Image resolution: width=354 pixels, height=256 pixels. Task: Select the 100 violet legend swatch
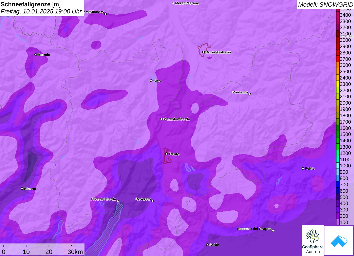[338, 222]
